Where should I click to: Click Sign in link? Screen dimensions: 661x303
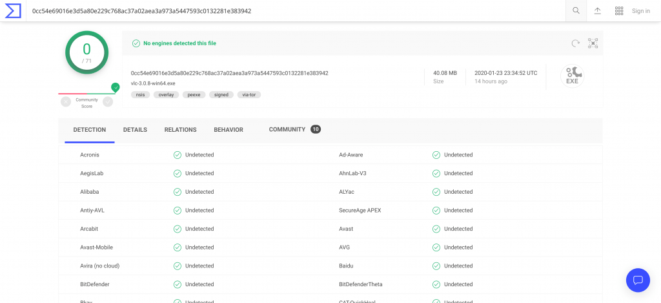[x=641, y=11]
